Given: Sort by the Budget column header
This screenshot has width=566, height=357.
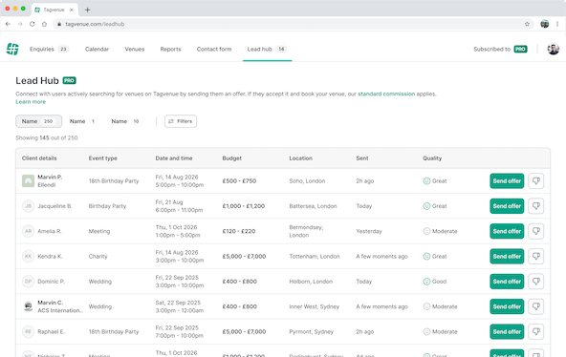Looking at the screenshot, I should click(231, 158).
